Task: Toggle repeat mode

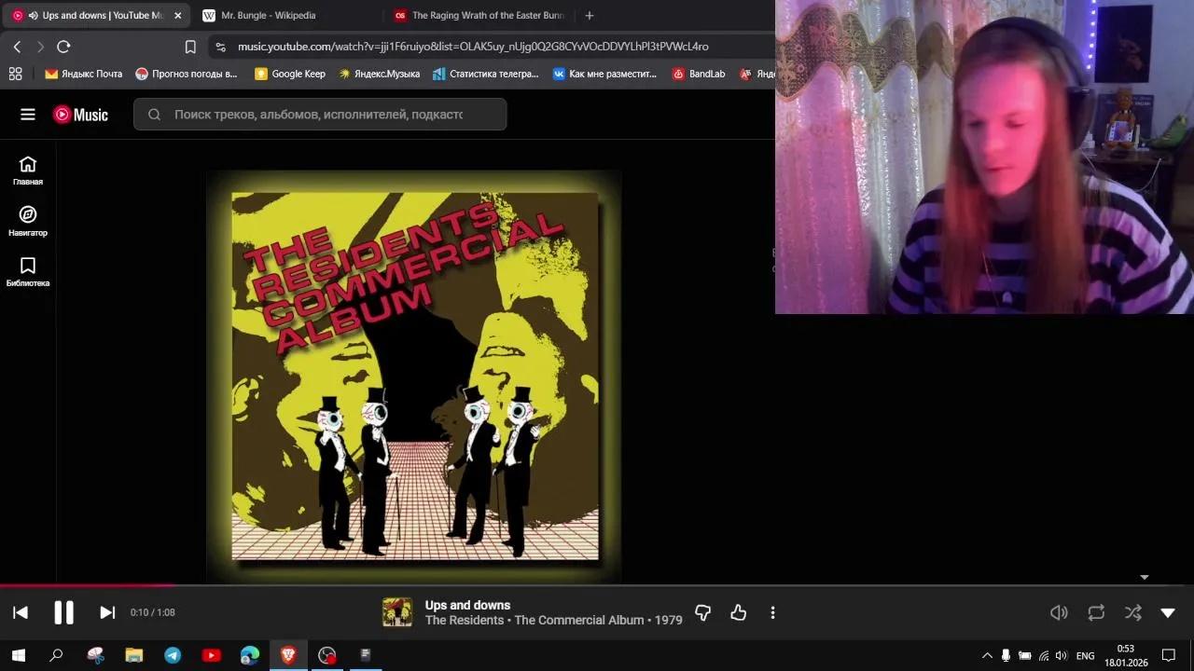Action: tap(1096, 612)
